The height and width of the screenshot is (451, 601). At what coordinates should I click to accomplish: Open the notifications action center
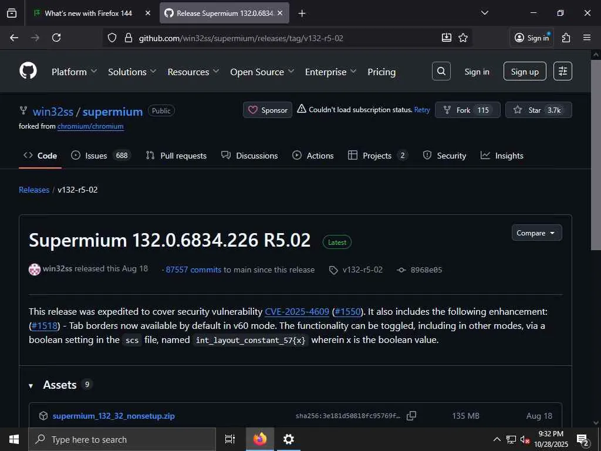(583, 440)
